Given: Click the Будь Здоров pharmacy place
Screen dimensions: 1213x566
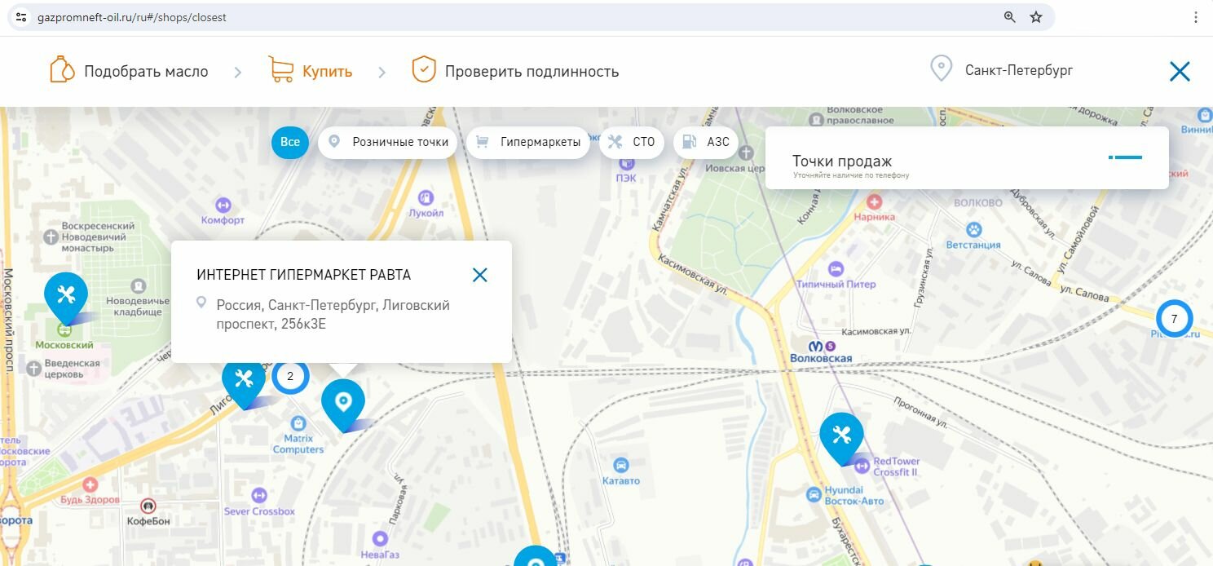Looking at the screenshot, I should tap(90, 484).
